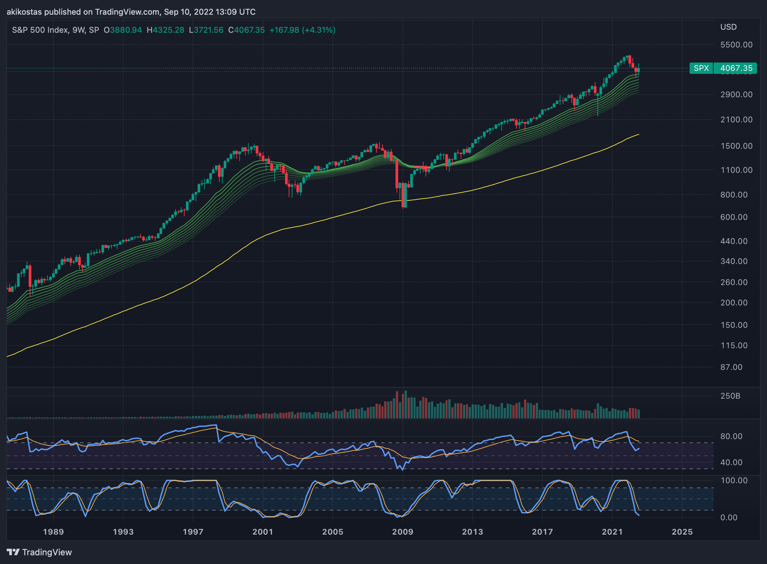Image resolution: width=767 pixels, height=564 pixels.
Task: Click the 1989 time axis label
Action: point(53,532)
